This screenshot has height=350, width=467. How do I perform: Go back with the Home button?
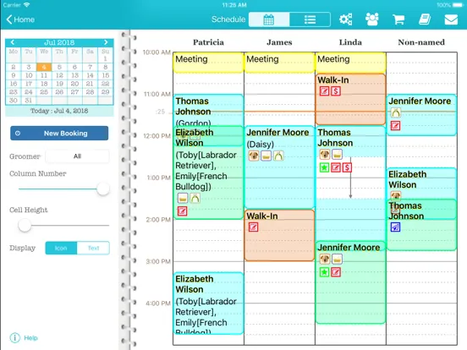click(20, 19)
